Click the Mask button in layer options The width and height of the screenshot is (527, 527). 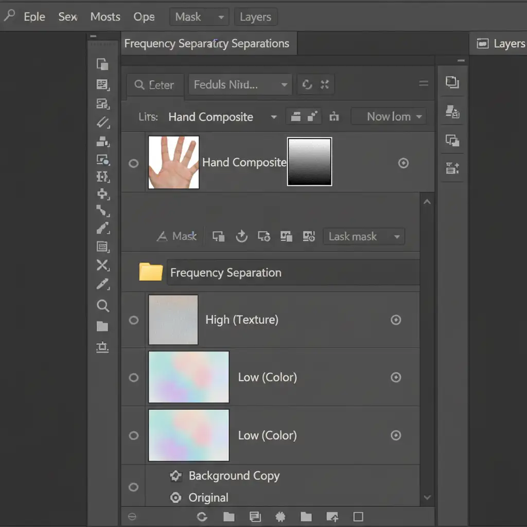[177, 237]
